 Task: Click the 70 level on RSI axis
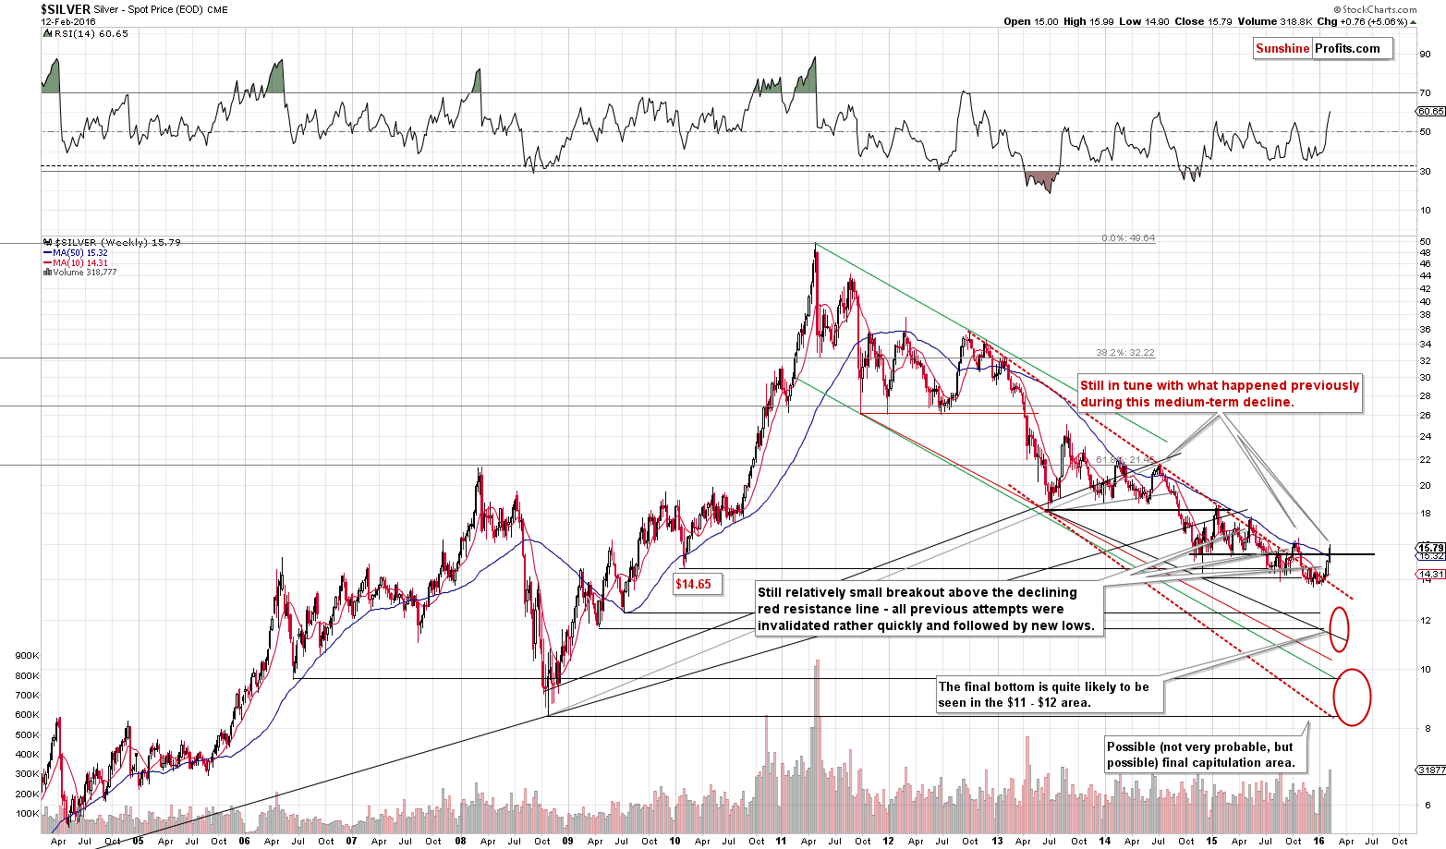(1426, 92)
